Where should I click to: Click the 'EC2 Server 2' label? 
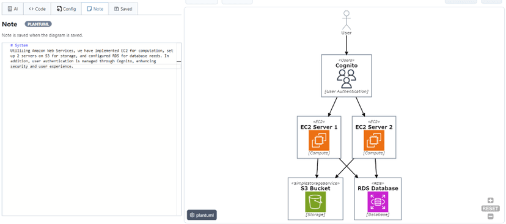pyautogui.click(x=373, y=127)
